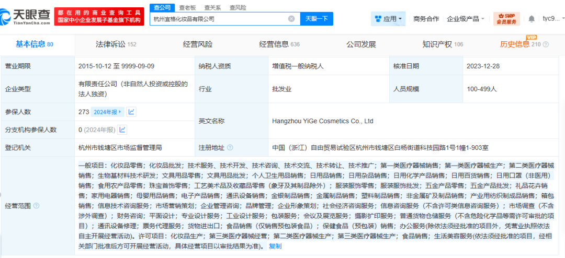
Task: Switch to 经营信息 tab
Action: [279, 44]
